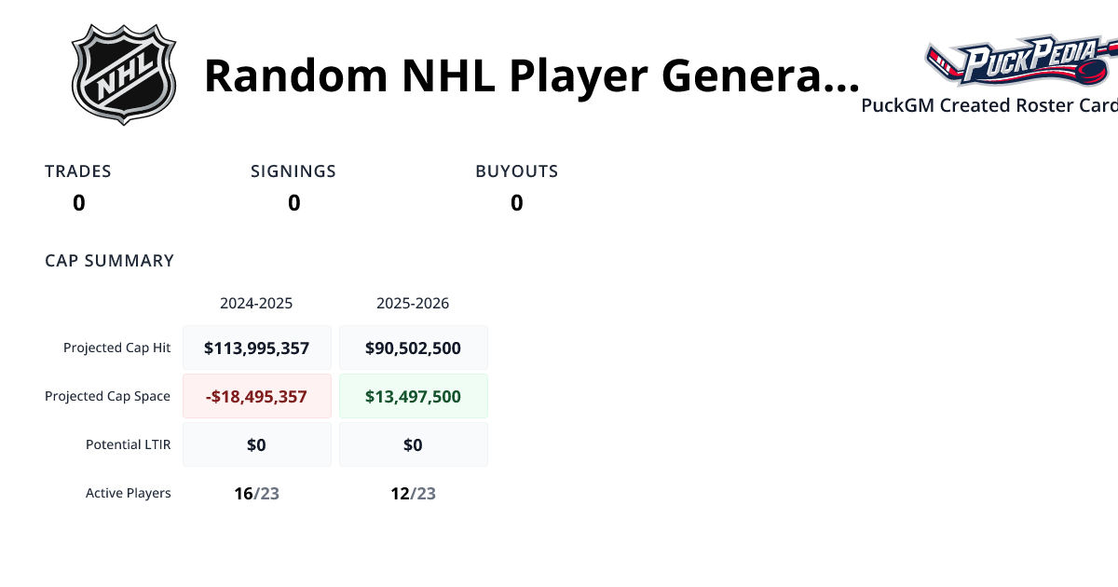Select the Projected Cap Hit value $113,995,357

[257, 348]
